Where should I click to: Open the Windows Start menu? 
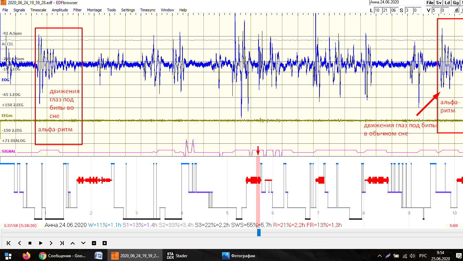pyautogui.click(x=8, y=255)
